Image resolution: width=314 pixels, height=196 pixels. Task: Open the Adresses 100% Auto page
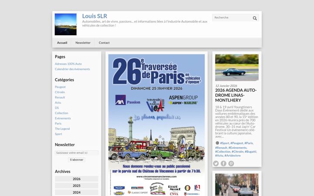coord(68,64)
